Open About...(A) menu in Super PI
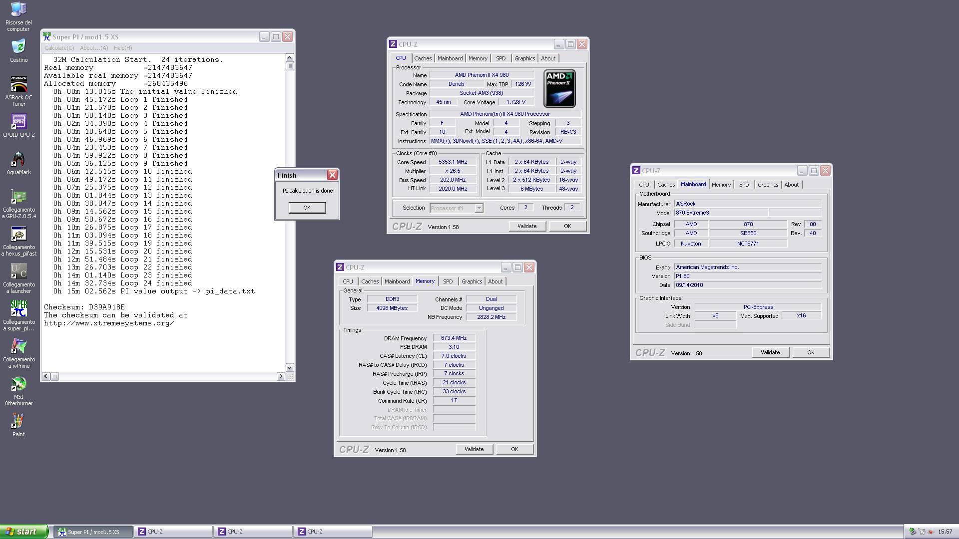 pos(94,48)
